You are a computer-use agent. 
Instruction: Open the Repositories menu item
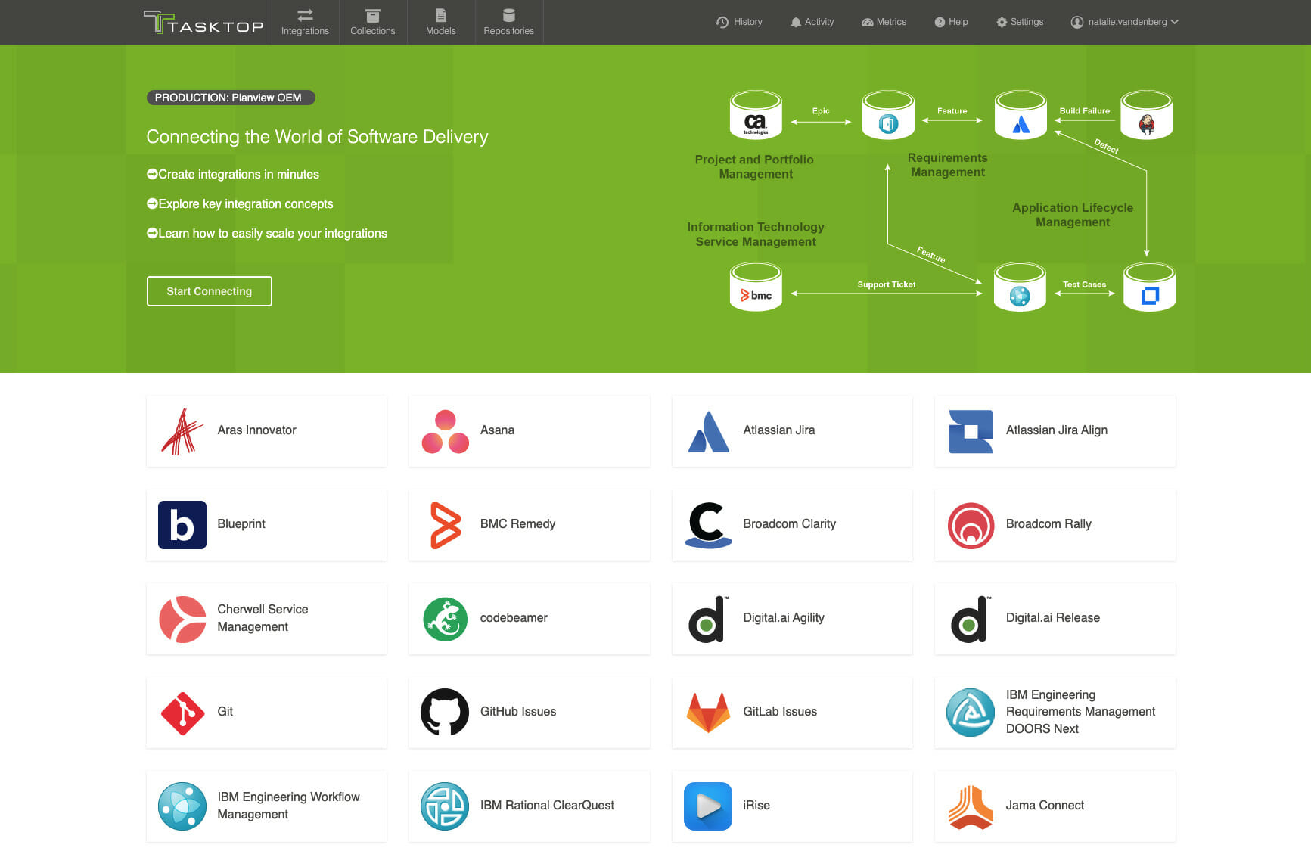click(509, 22)
